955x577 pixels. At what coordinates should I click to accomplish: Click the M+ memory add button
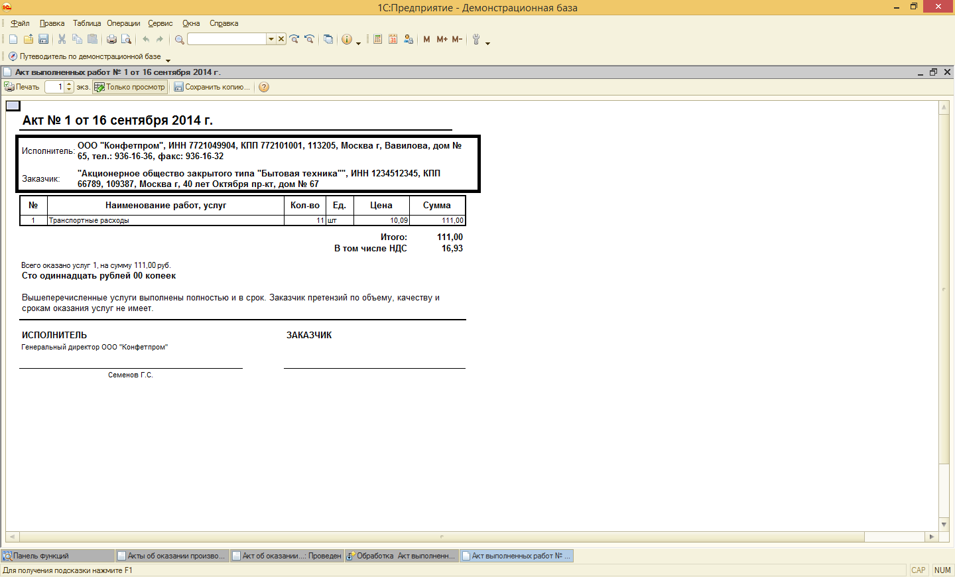pyautogui.click(x=442, y=39)
